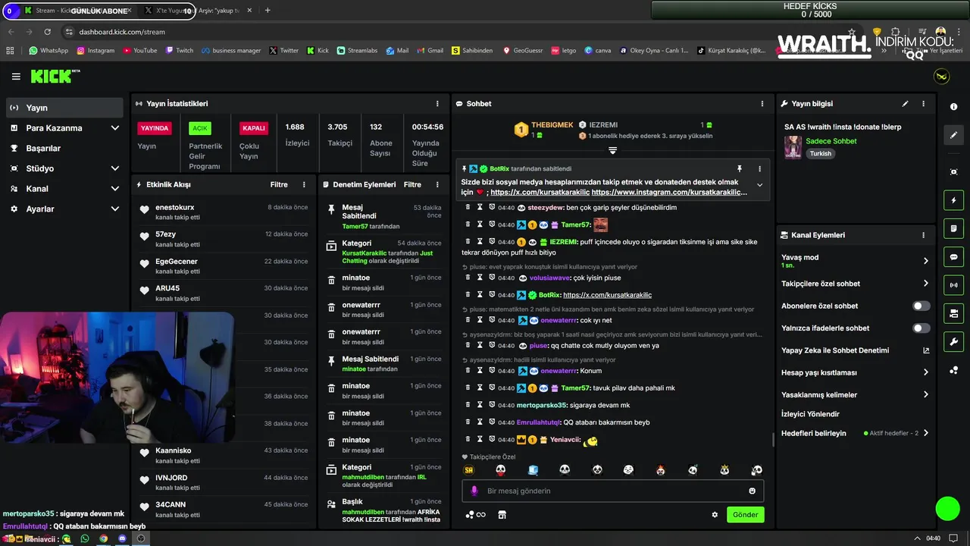Open the shop icon below message box

(502, 515)
